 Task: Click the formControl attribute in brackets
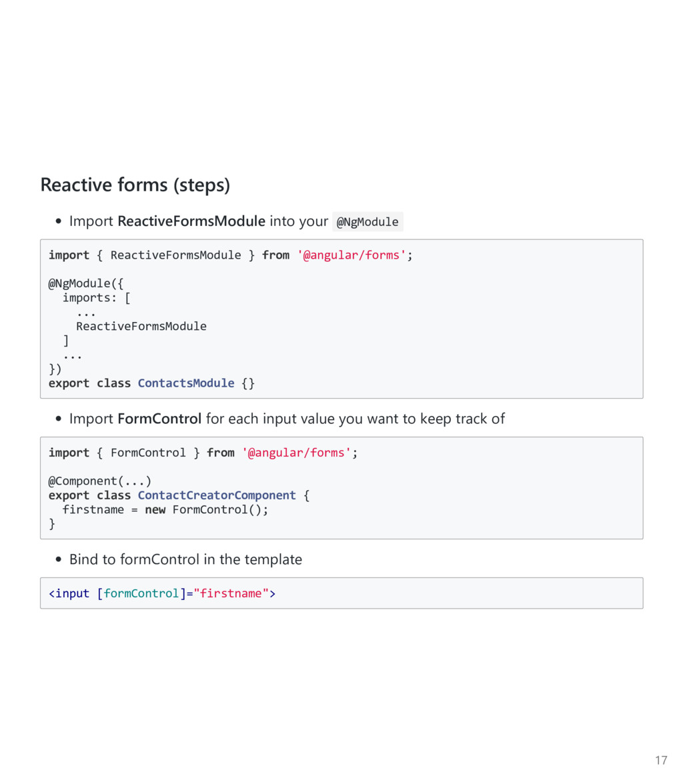(141, 593)
